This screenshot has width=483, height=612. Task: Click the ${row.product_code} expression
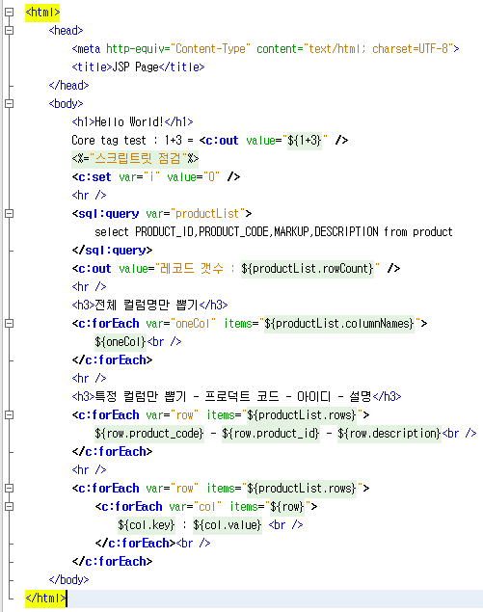click(x=149, y=434)
